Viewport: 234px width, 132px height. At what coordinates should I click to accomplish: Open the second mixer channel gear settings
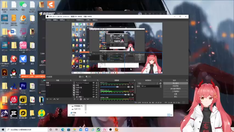133,94
